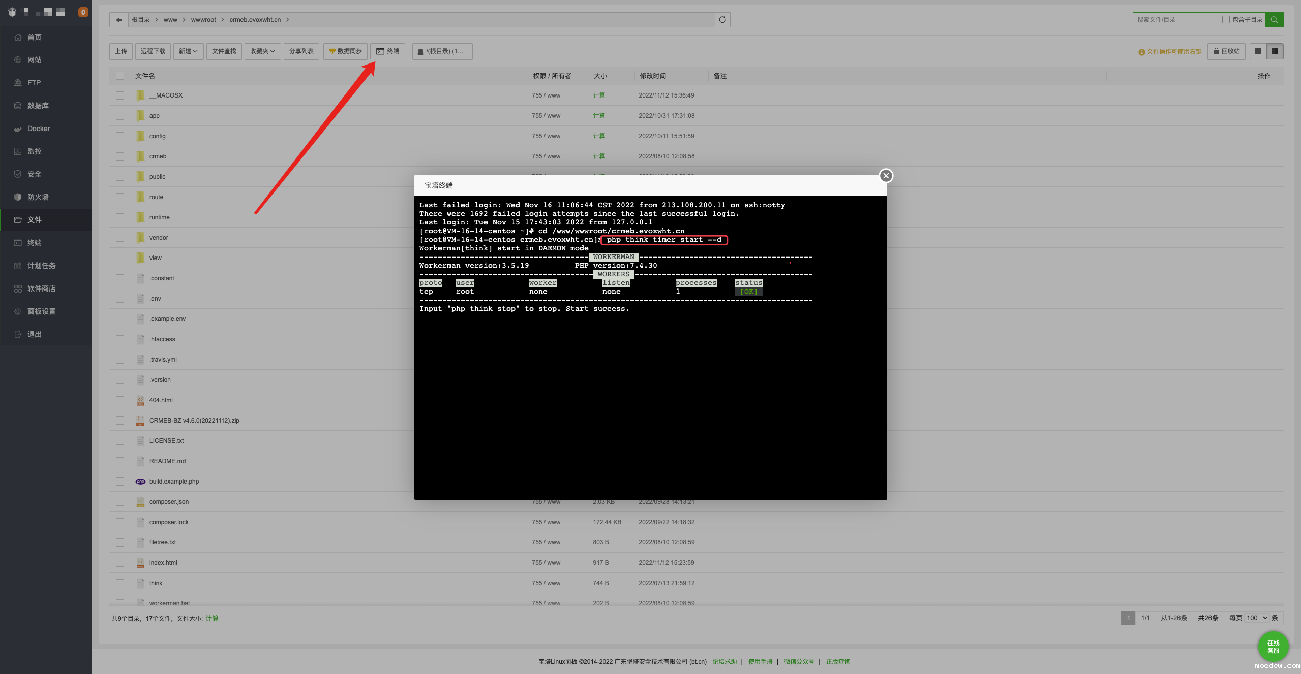This screenshot has width=1301, height=674.
Task: Switch to list view layout
Action: (1275, 51)
